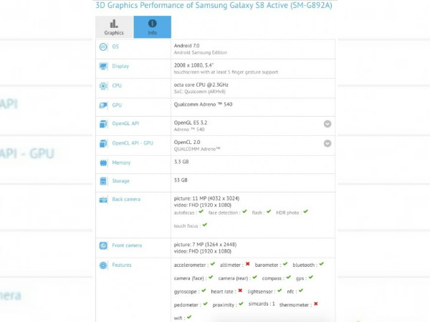
Task: Click the 2008 x 1080, 5.4" value
Action: (193, 65)
